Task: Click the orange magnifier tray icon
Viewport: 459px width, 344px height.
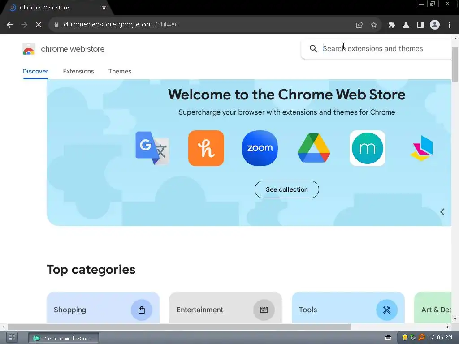Action: coord(421,337)
